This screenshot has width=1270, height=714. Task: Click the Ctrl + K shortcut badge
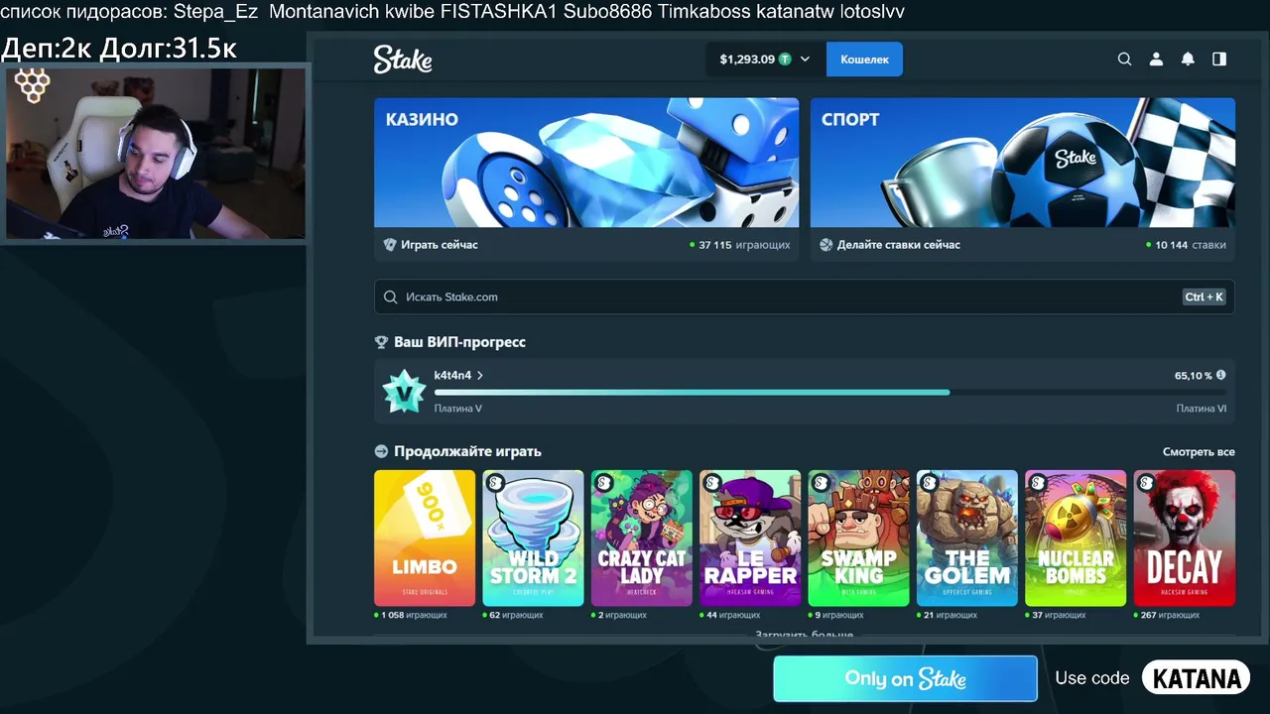pos(1205,297)
